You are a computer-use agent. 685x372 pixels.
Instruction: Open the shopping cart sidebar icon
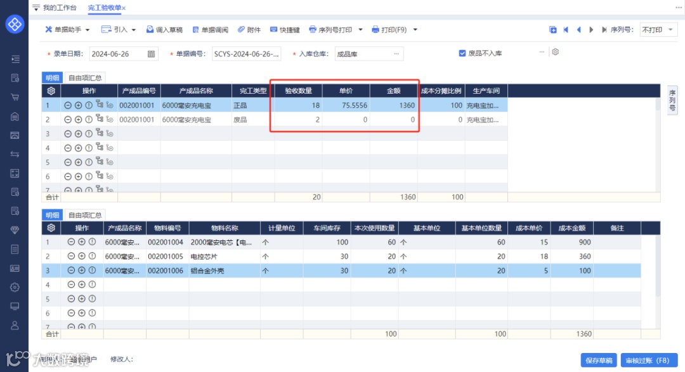tap(15, 98)
